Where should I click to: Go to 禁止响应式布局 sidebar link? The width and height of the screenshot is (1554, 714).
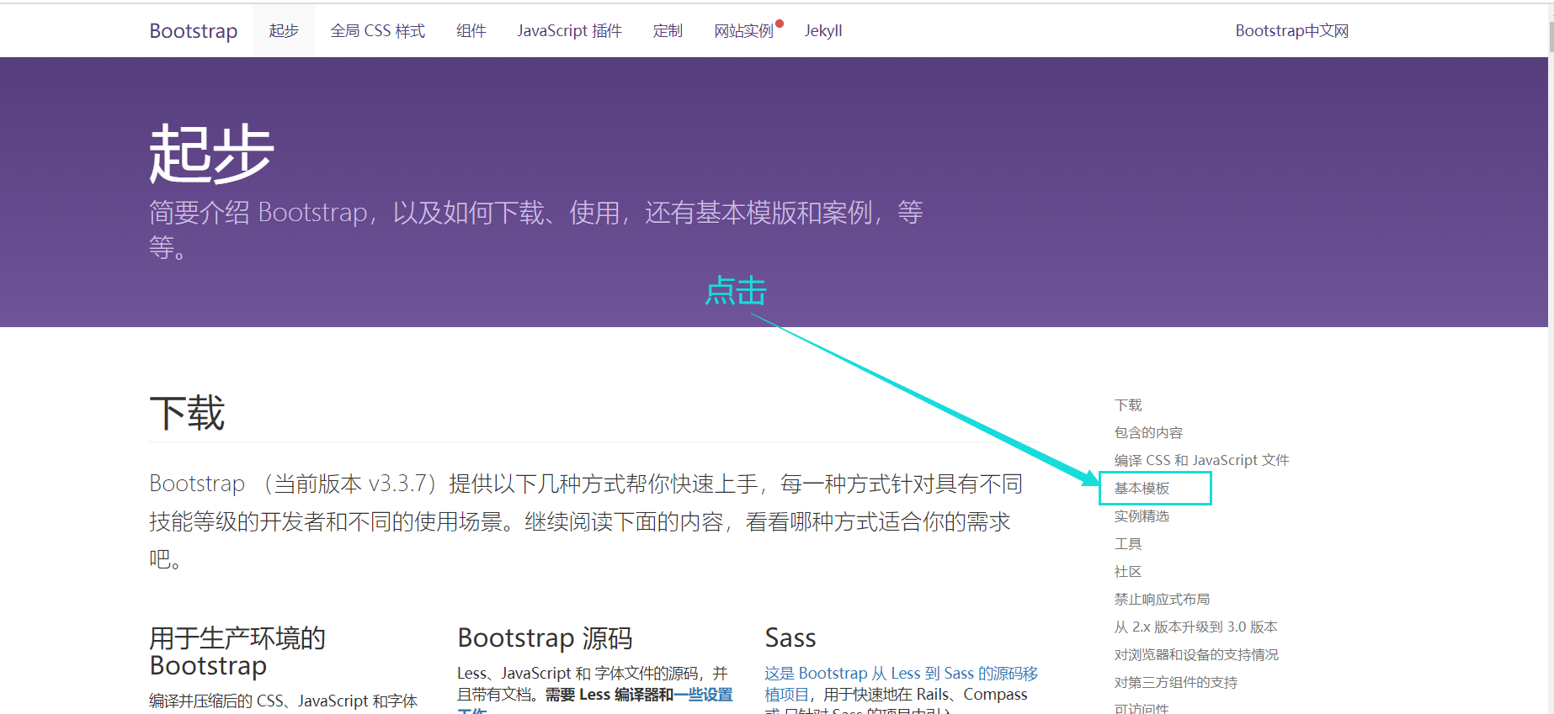tap(1162, 600)
